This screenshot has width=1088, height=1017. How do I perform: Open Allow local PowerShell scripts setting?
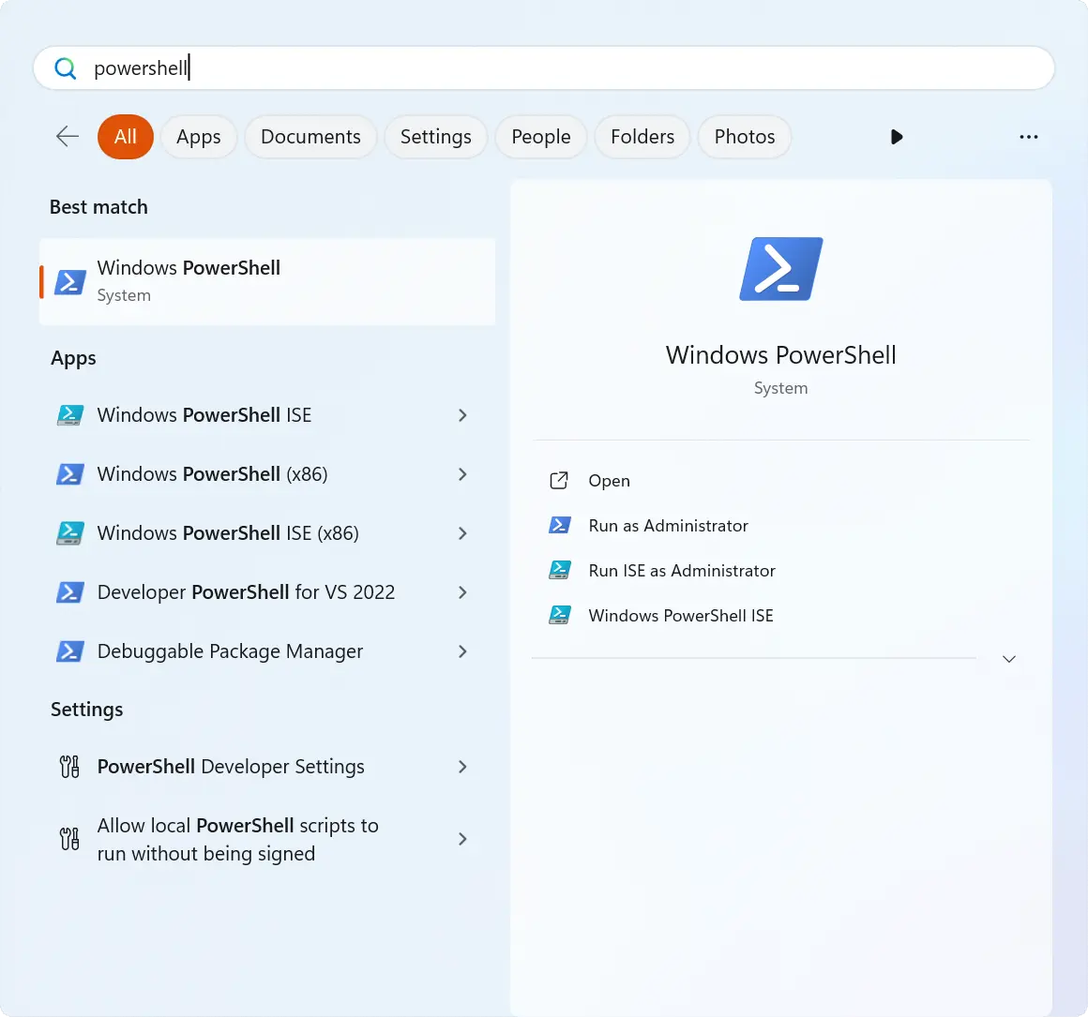268,839
